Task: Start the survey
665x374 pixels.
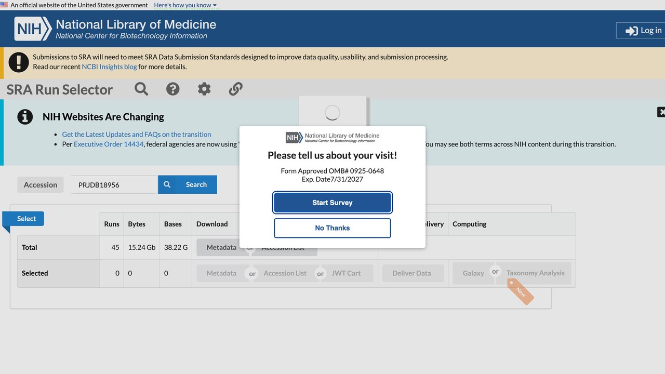Action: (332, 203)
